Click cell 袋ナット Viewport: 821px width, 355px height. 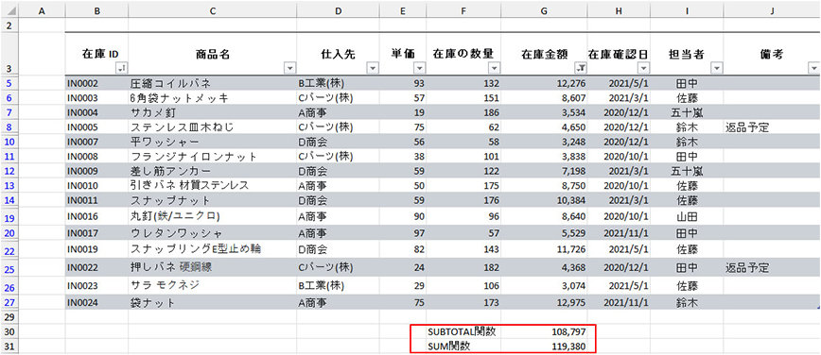click(212, 302)
